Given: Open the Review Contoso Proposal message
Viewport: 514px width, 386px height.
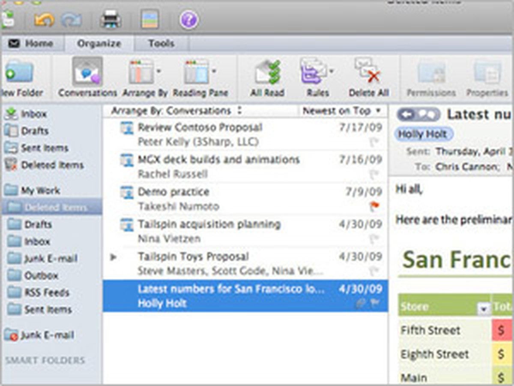Looking at the screenshot, I should pyautogui.click(x=245, y=134).
